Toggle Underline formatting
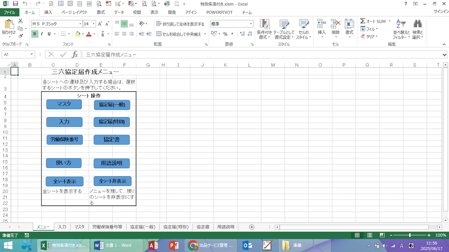This screenshot has height=252, width=449. pos(49,34)
